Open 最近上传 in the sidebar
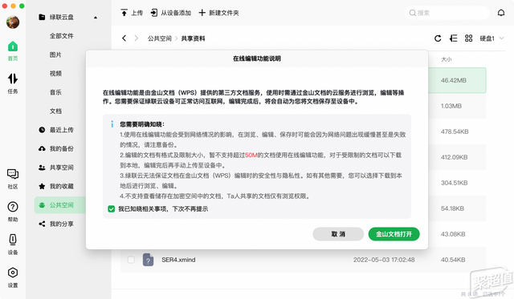The width and height of the screenshot is (514, 299). coord(56,130)
